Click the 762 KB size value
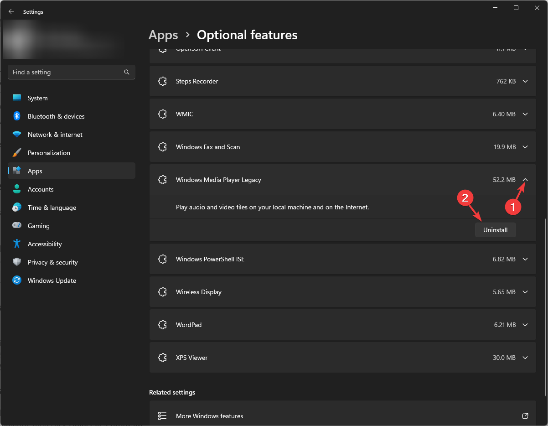The image size is (548, 426). pyautogui.click(x=506, y=81)
